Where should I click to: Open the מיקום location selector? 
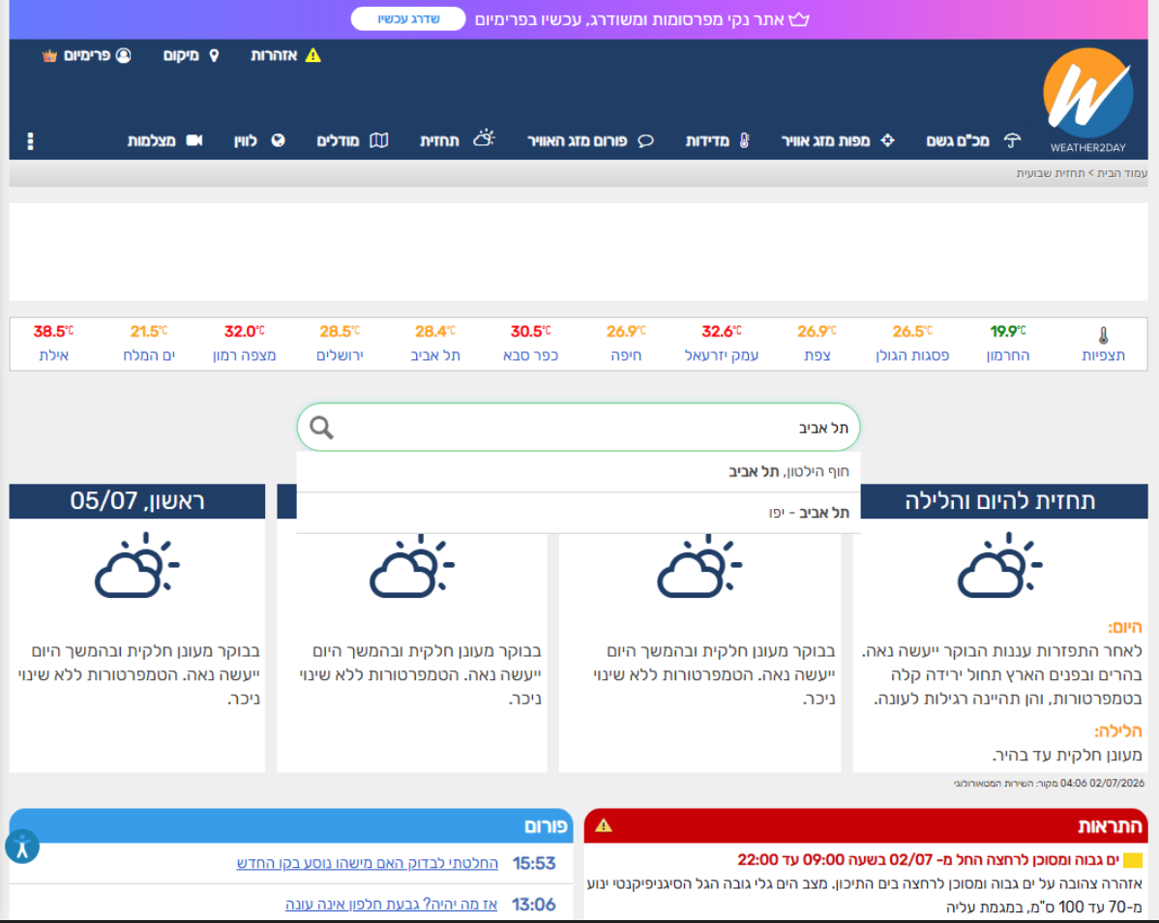tap(181, 55)
